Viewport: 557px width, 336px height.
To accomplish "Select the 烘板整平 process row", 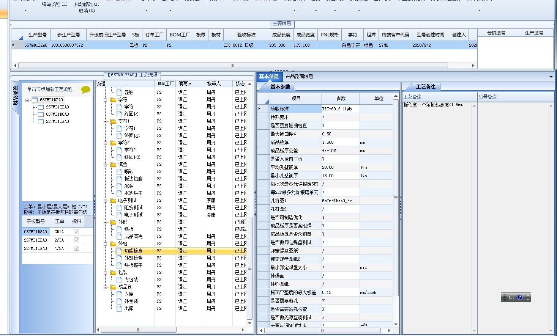I will coord(172,265).
